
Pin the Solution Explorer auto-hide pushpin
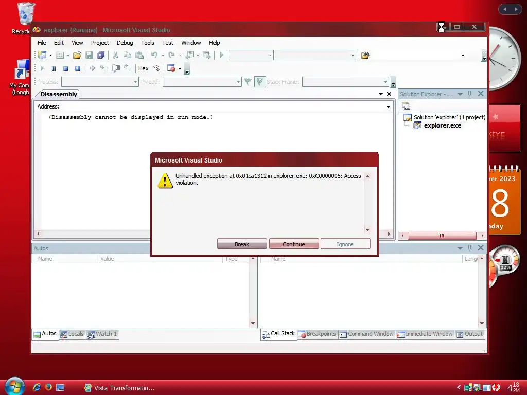[x=470, y=94]
